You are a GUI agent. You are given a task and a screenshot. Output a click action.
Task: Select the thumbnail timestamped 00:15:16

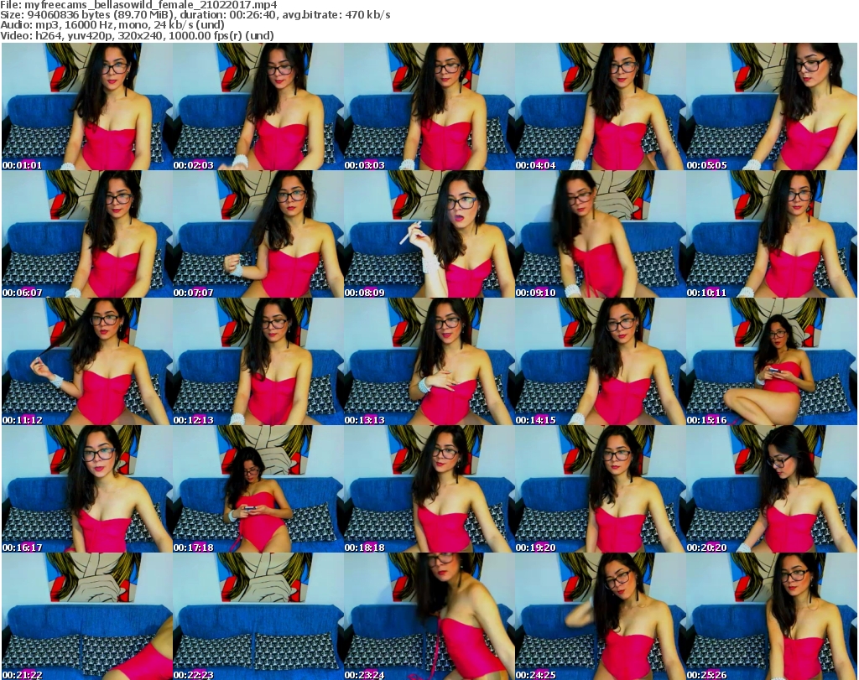[x=772, y=362]
